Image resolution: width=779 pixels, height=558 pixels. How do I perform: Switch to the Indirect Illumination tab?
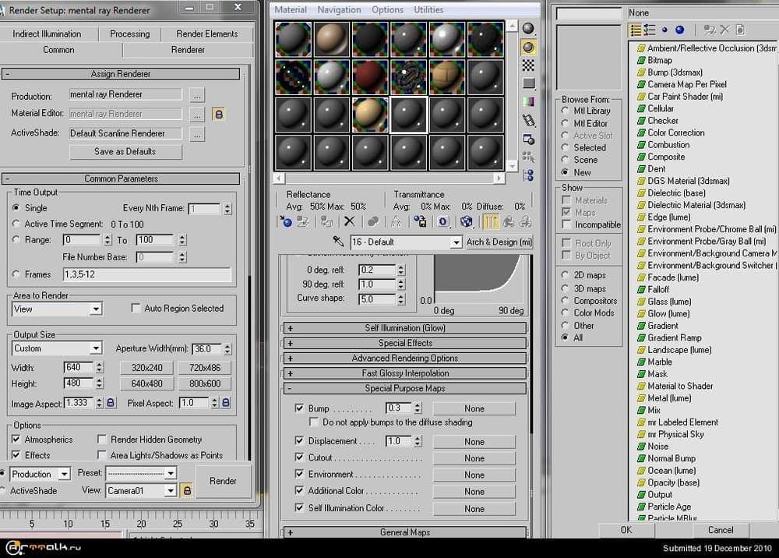pos(47,34)
